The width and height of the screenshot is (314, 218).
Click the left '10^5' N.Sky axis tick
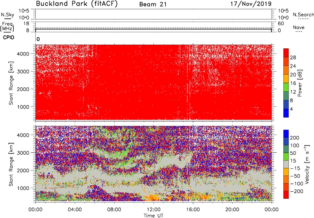(x=24, y=11)
